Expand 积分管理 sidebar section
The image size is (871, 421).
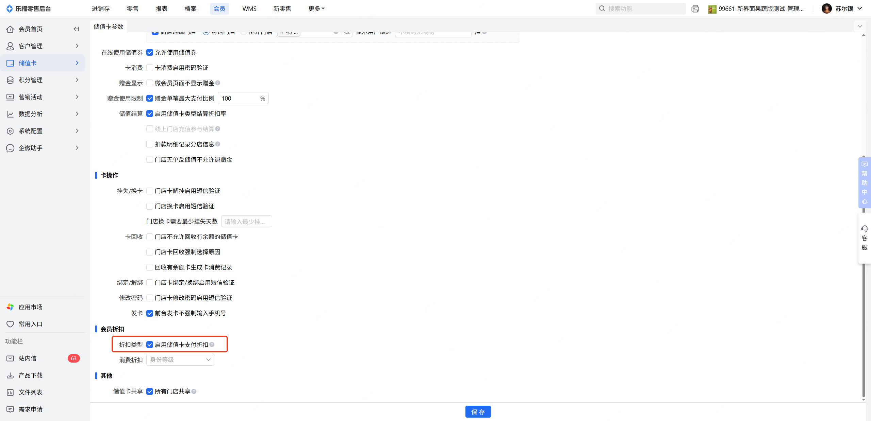43,80
